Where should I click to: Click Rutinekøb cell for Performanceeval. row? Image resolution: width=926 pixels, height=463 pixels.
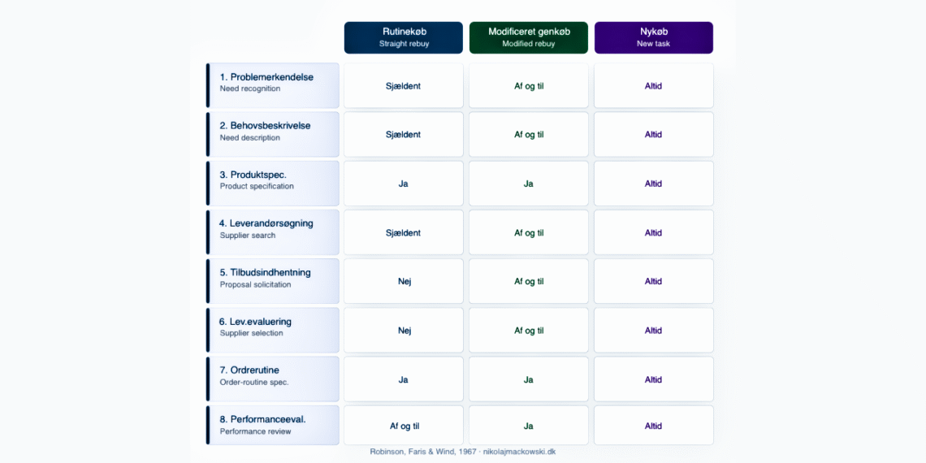coord(404,426)
